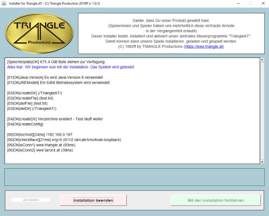Select the delDir (/TriangleAT/) log line
This screenshot has width=269, height=216.
click(x=32, y=108)
